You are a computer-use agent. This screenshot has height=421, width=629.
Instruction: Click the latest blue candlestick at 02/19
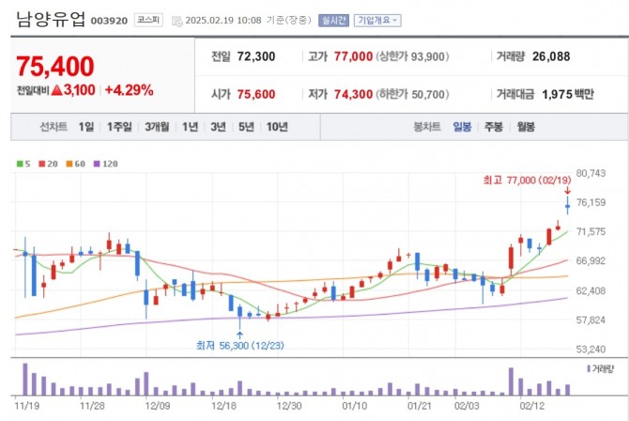(568, 206)
